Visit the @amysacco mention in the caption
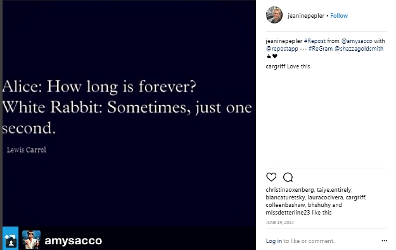 click(x=357, y=41)
